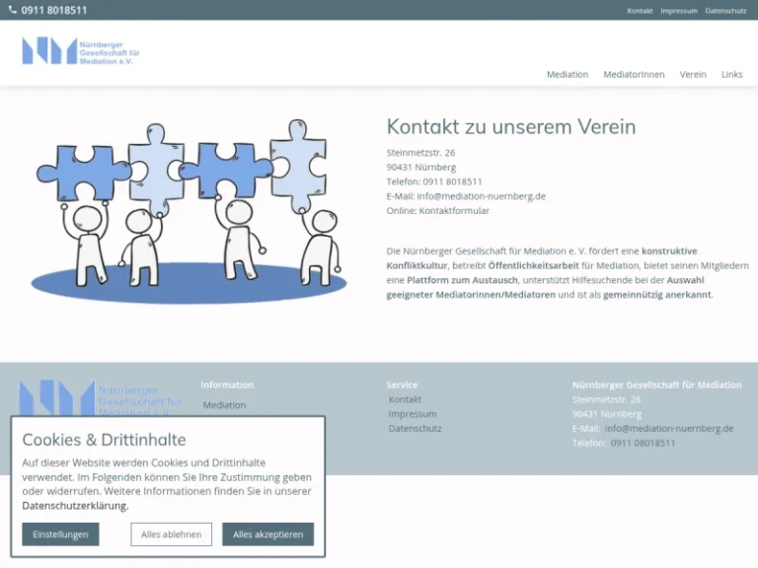The height and width of the screenshot is (568, 758).
Task: Click the info@mediation-nuernberg.de email in contact section
Action: 481,196
